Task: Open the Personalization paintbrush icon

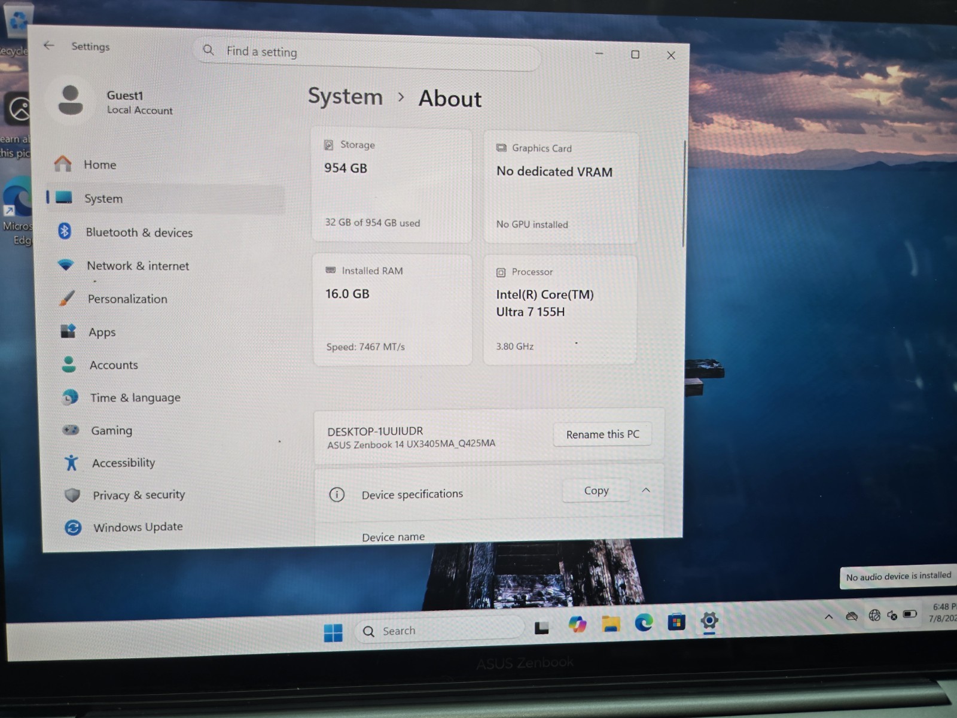Action: [67, 298]
